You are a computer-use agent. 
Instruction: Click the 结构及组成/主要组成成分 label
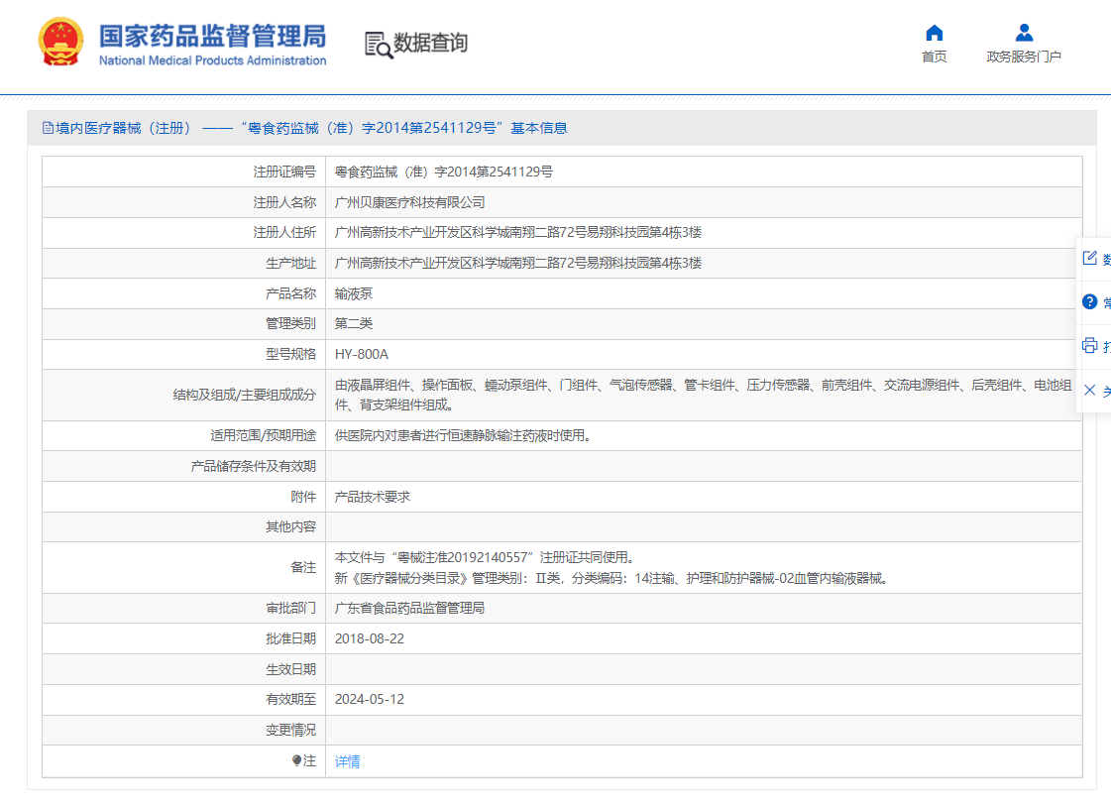[x=245, y=395]
